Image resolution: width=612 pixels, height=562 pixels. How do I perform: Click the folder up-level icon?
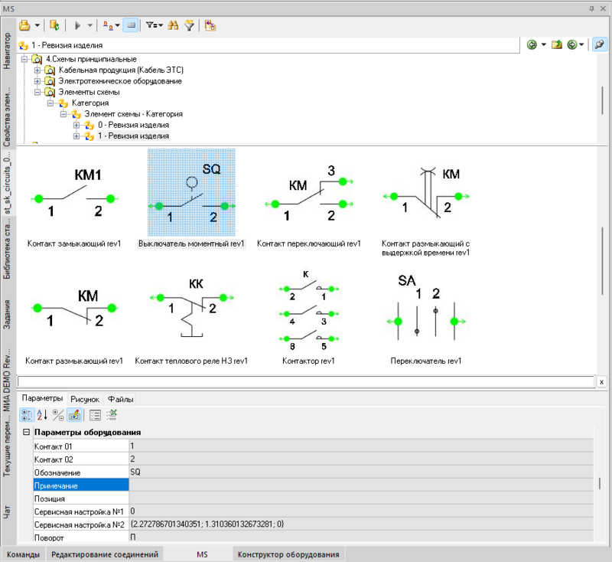(x=557, y=45)
